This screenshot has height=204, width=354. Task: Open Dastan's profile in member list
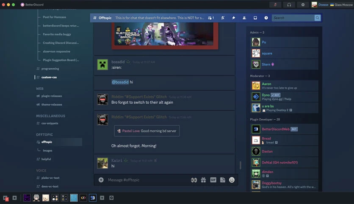[x=284, y=151]
